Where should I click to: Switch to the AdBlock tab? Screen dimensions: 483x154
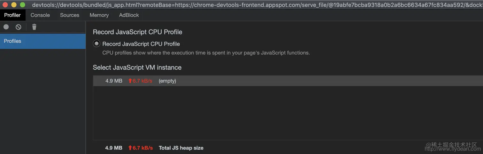tap(129, 15)
